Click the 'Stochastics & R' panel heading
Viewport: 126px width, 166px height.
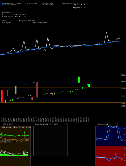(103, 124)
